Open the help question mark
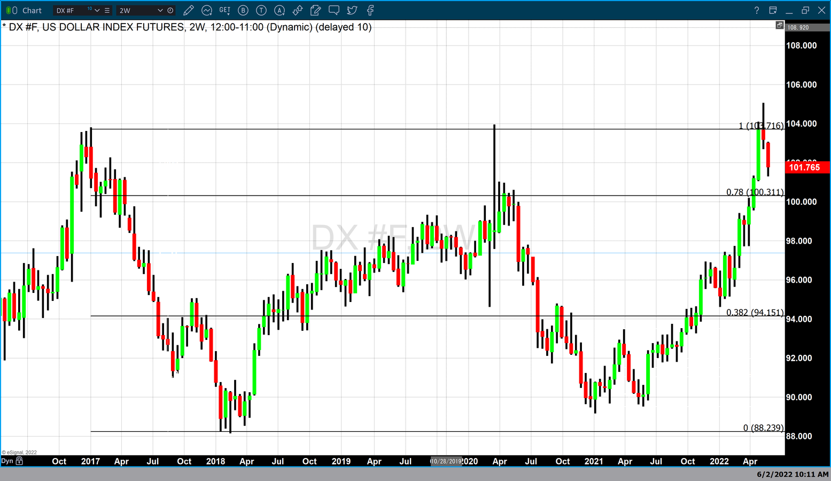The width and height of the screenshot is (831, 481). (x=757, y=10)
